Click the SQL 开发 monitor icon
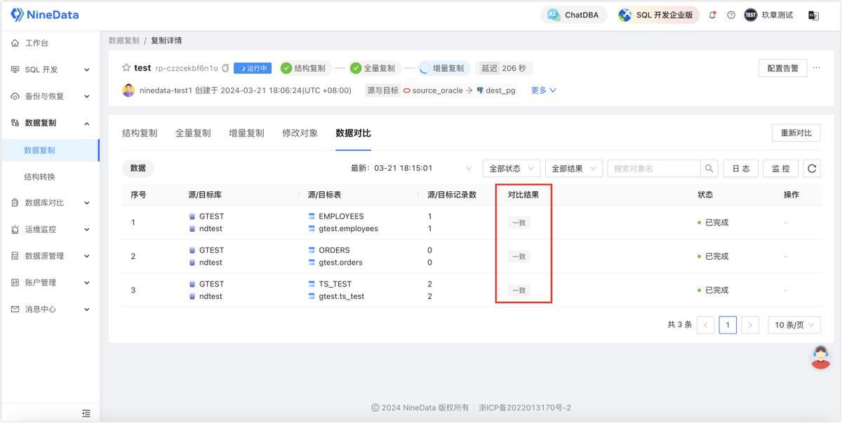Image resolution: width=842 pixels, height=423 pixels. (x=15, y=69)
